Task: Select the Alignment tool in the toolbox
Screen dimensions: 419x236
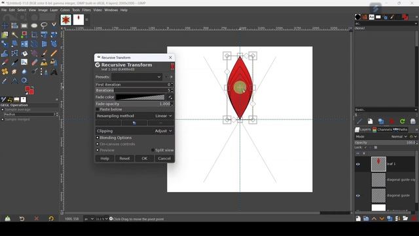Action: (14, 26)
